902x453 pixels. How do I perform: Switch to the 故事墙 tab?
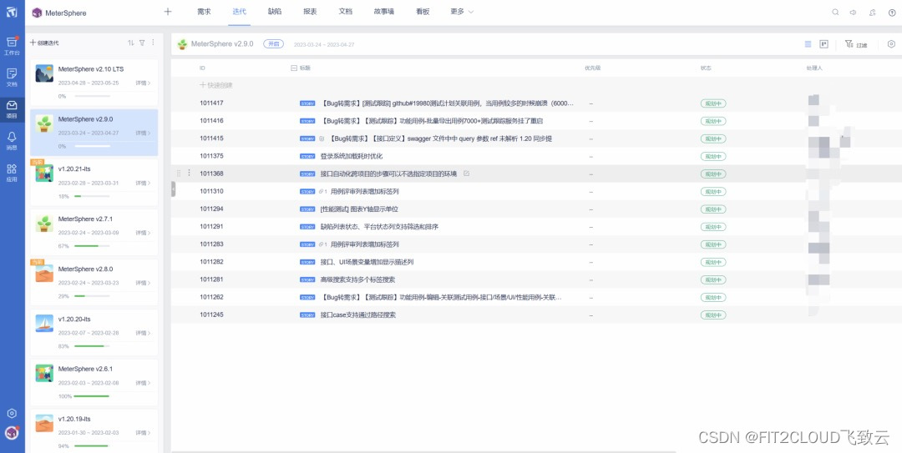[383, 12]
